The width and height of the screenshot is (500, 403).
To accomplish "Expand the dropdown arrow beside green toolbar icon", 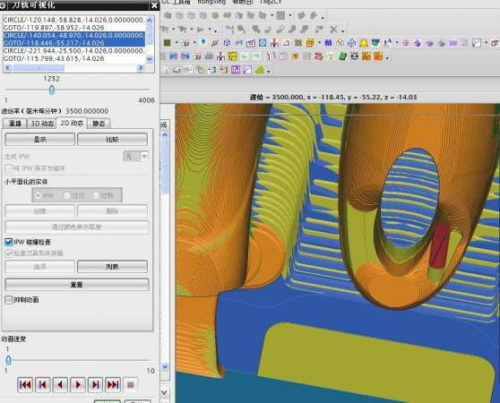I will (x=269, y=71).
